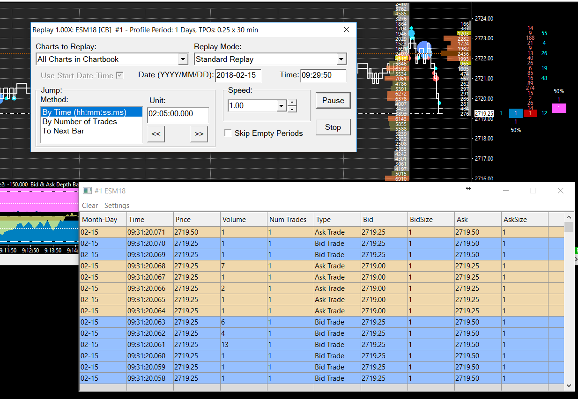Increase replay speed with up arrow
578x399 pixels.
(x=292, y=103)
